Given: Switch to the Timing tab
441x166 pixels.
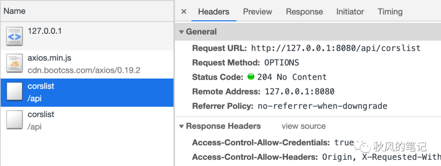Looking at the screenshot, I should [x=390, y=11].
